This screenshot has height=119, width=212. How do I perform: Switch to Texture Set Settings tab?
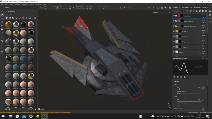tap(201, 8)
